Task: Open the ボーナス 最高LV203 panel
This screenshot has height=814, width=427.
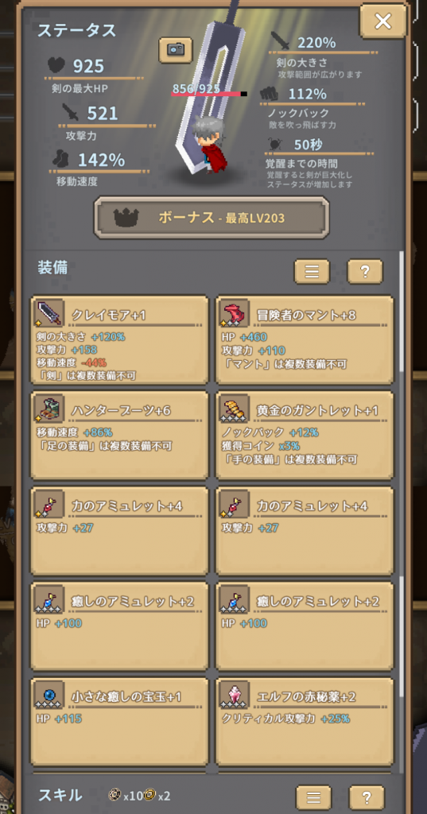Action: [212, 218]
